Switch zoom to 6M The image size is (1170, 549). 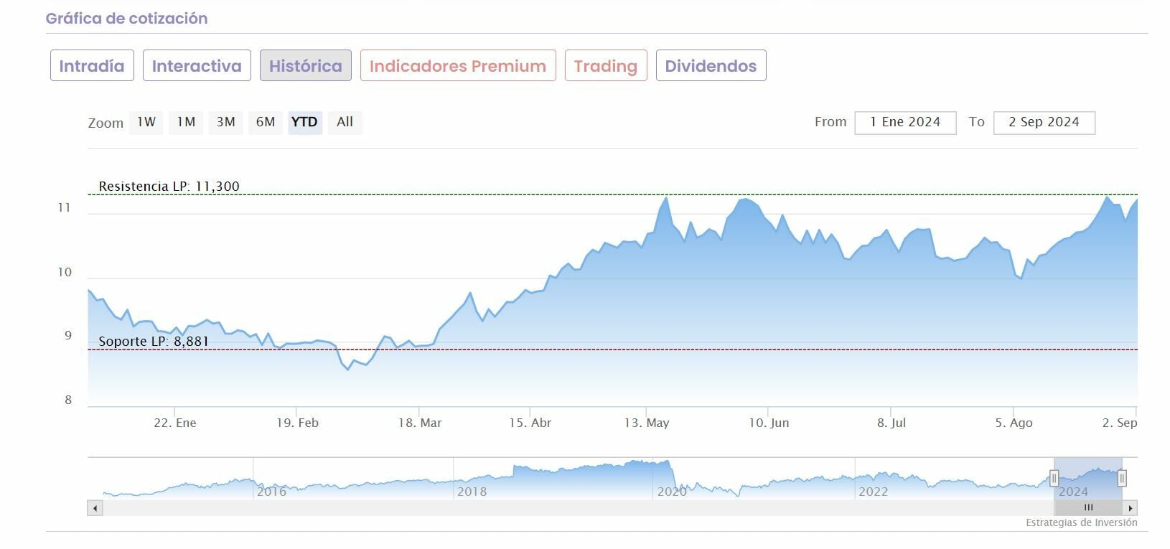coord(266,122)
